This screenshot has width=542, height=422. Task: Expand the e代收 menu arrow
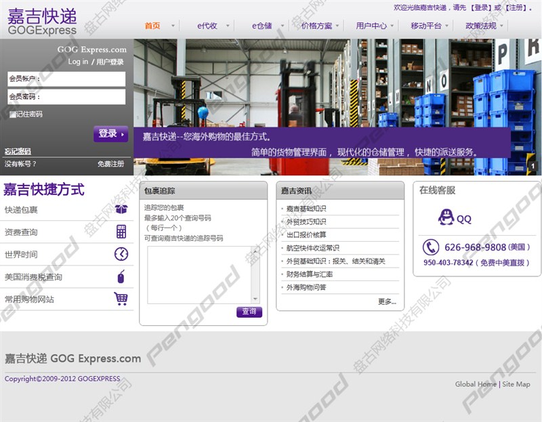pos(228,26)
